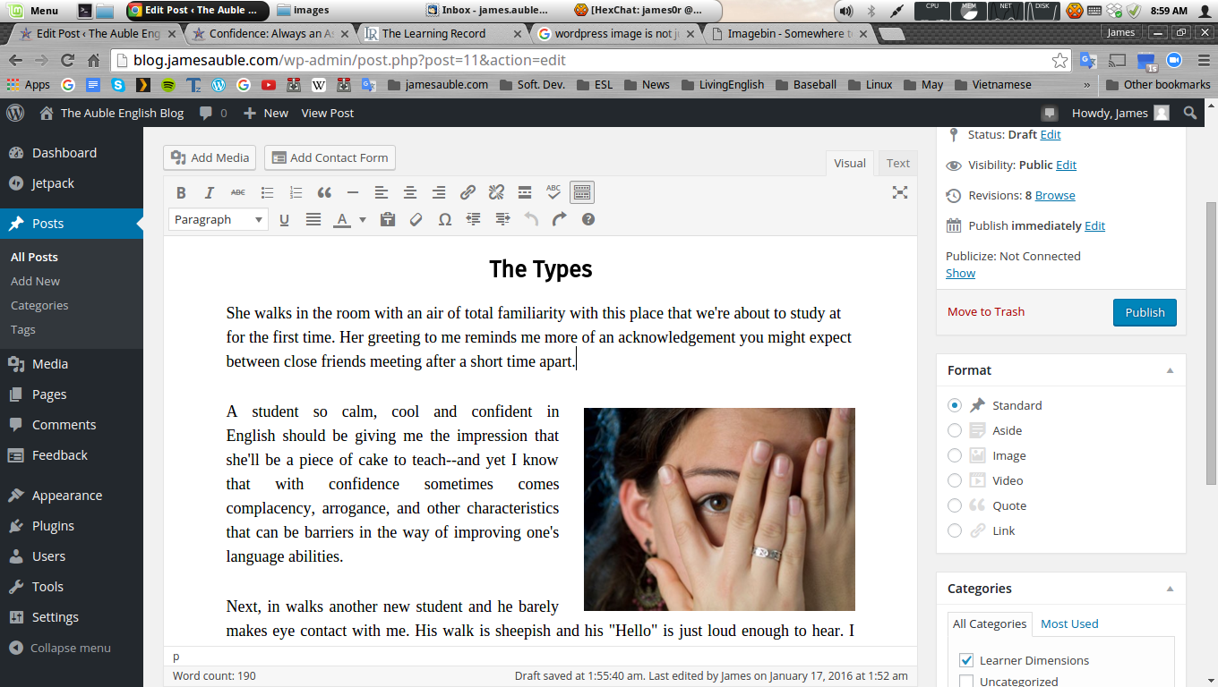Edit the post Visibility
1218x687 pixels.
[1066, 165]
